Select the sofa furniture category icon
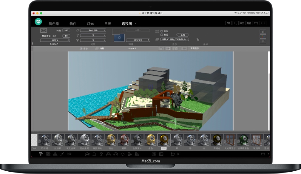 pos(87,154)
